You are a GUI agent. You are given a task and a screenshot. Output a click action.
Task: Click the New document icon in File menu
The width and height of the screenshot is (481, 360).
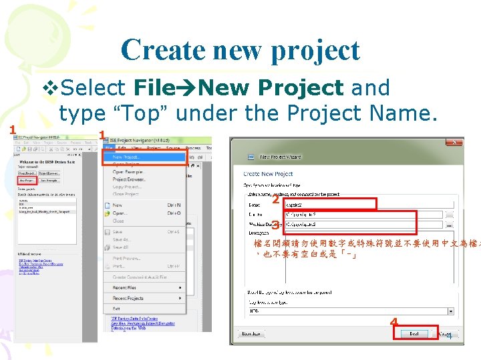tap(107, 205)
